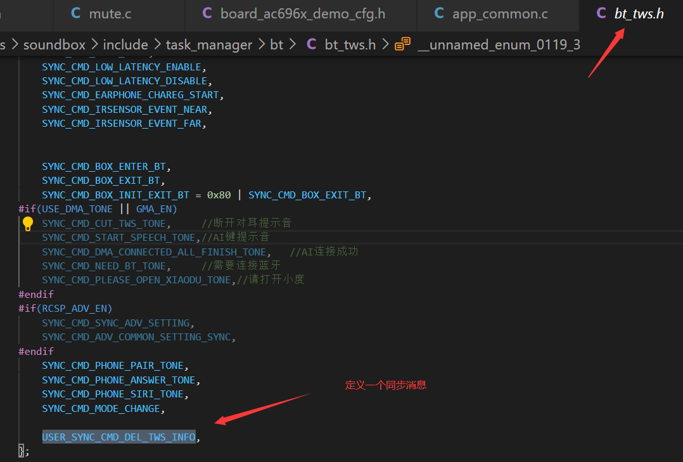The height and width of the screenshot is (462, 683).
Task: Click SYNC_CMD_PHONE_SIRI_TONE entry
Action: pos(113,394)
